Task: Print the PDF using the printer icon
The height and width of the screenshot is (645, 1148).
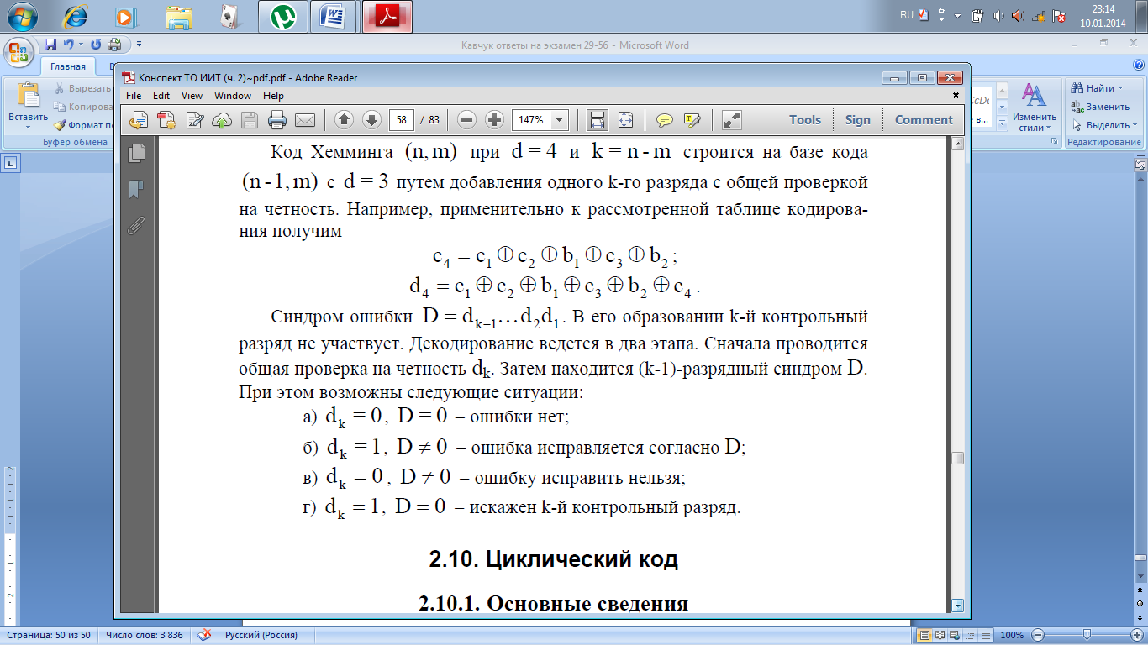Action: click(277, 120)
